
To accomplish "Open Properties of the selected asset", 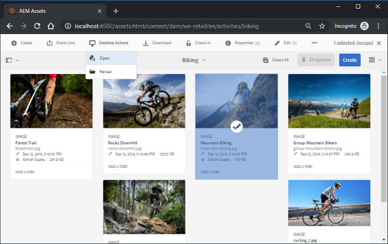I will tap(243, 43).
